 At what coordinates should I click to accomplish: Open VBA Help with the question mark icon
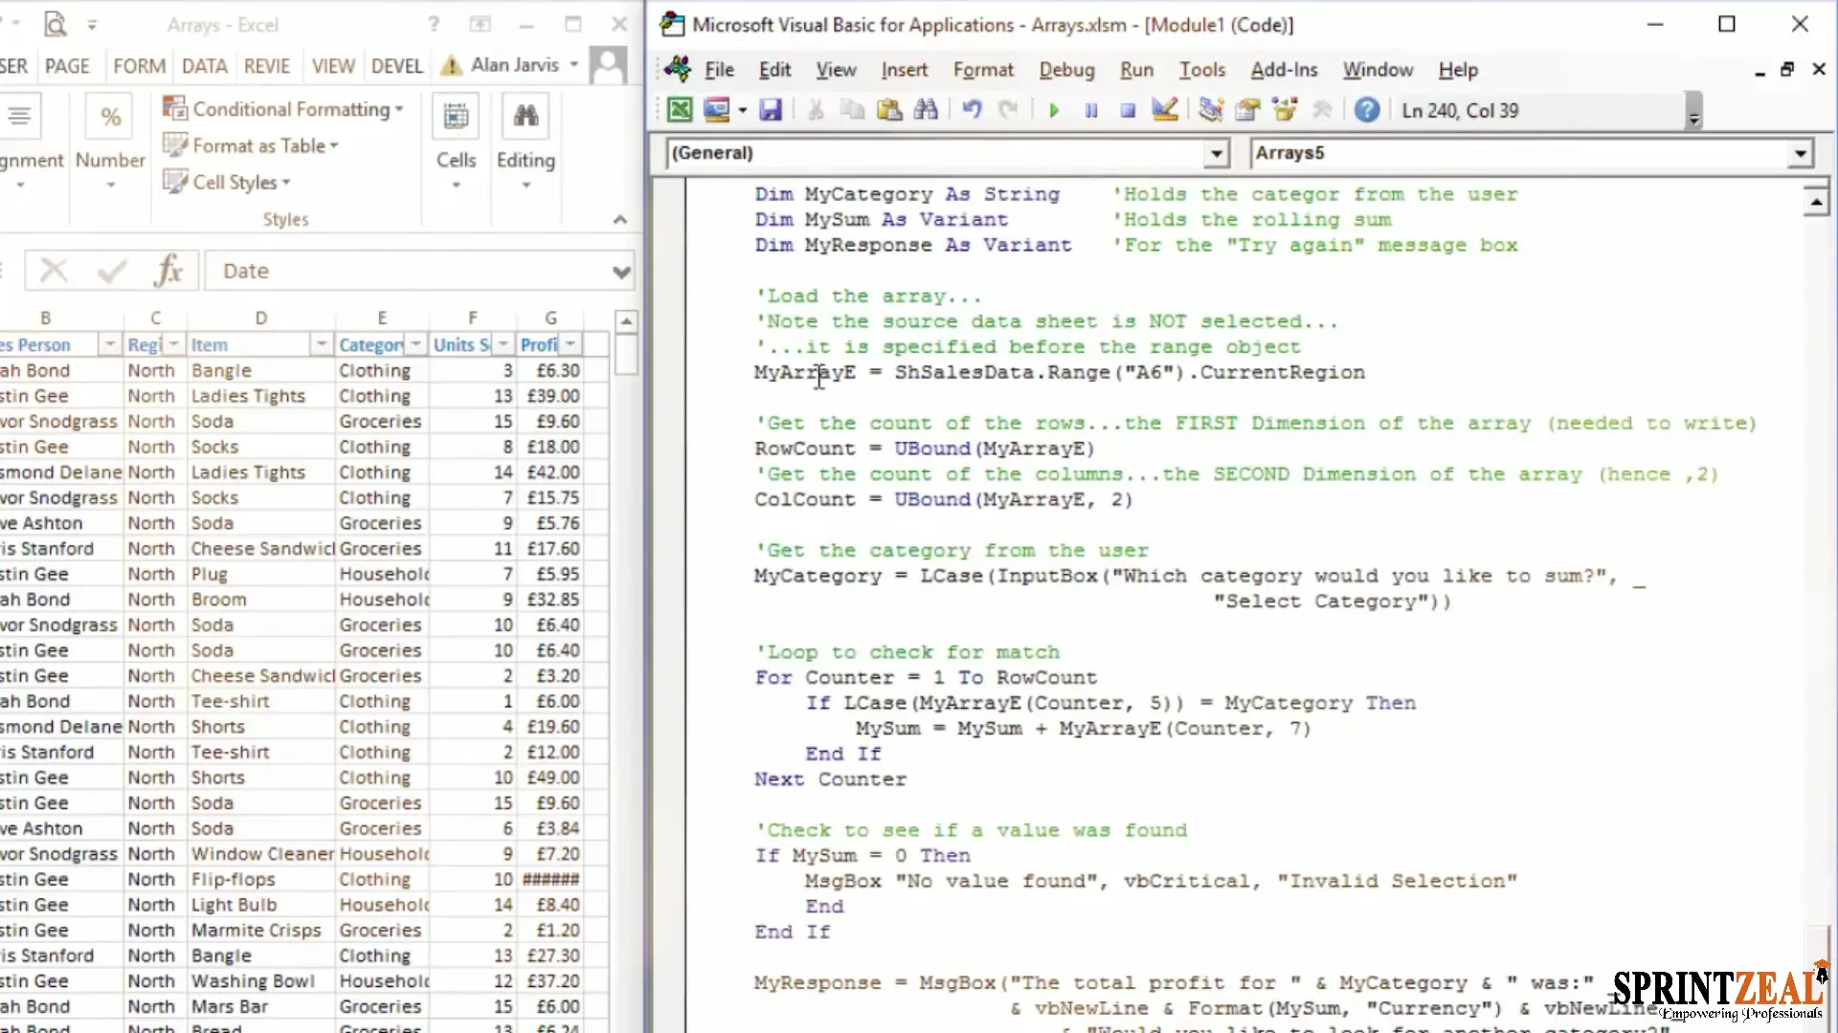(x=1367, y=110)
